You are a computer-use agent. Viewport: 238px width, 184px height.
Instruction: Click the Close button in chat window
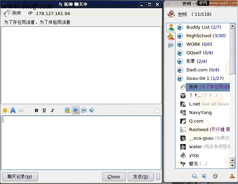114,177
